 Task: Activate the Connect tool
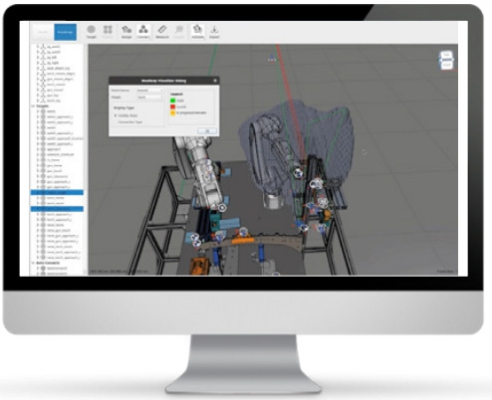coord(143,32)
